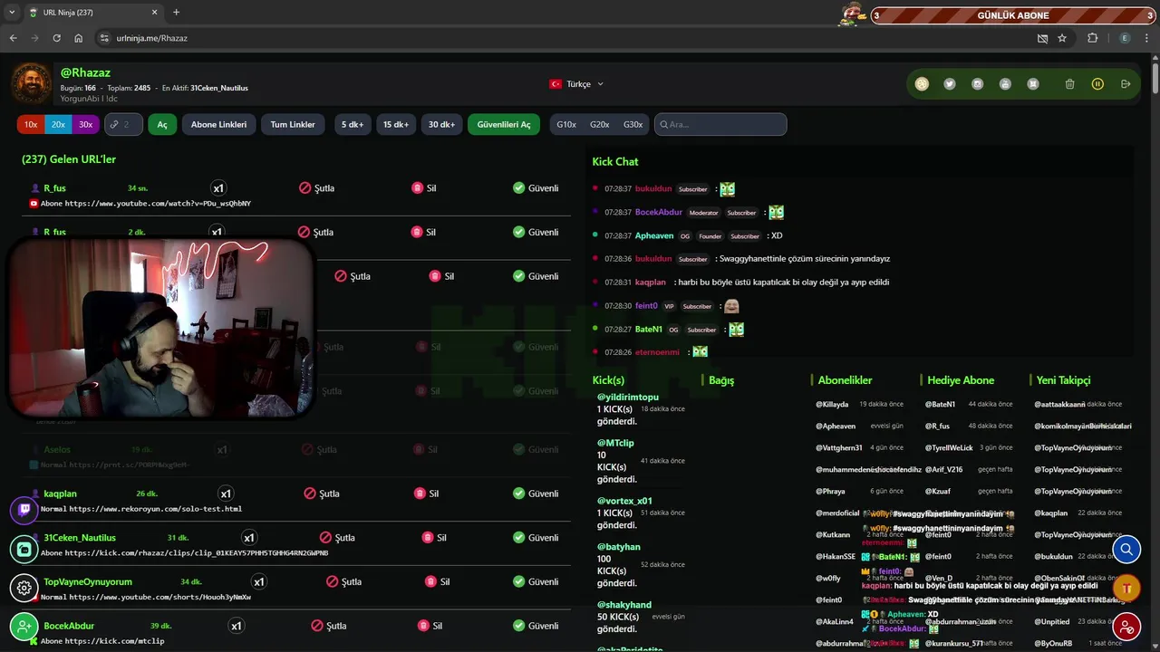Click the Instagram icon in the green toolbar
The width and height of the screenshot is (1160, 652).
(x=977, y=84)
